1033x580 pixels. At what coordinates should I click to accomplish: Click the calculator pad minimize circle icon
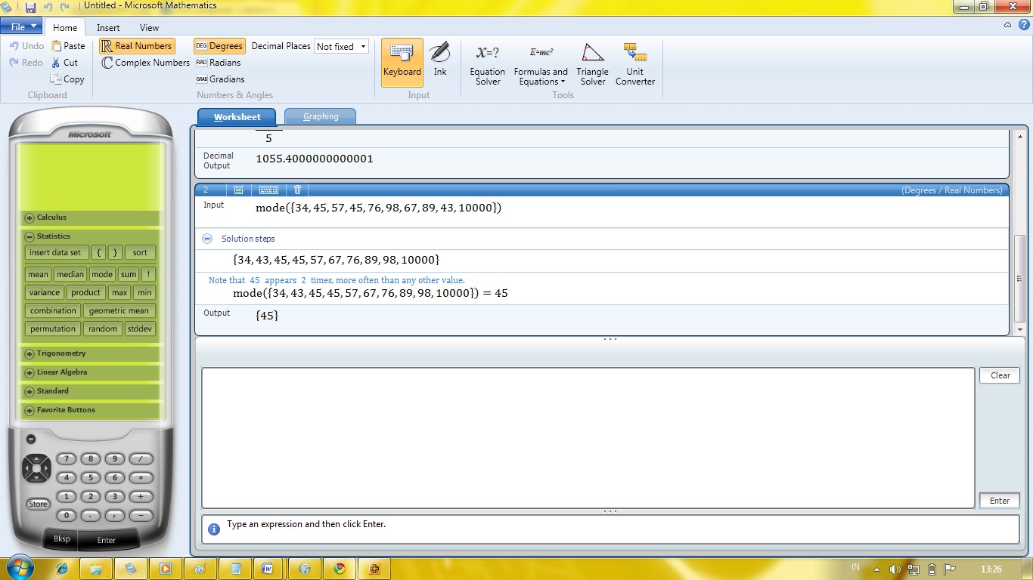[31, 439]
